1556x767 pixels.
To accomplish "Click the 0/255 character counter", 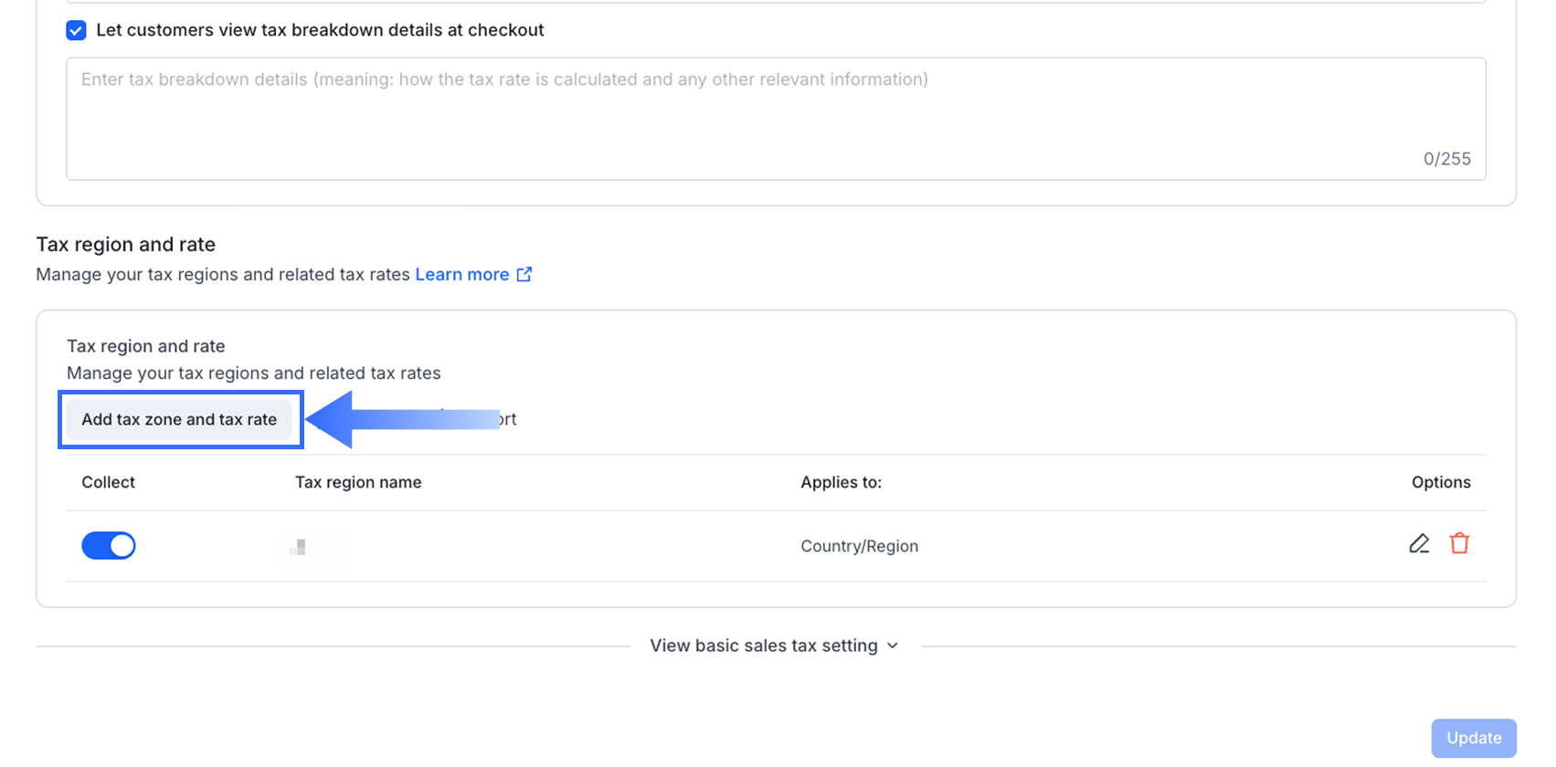I will point(1446,159).
